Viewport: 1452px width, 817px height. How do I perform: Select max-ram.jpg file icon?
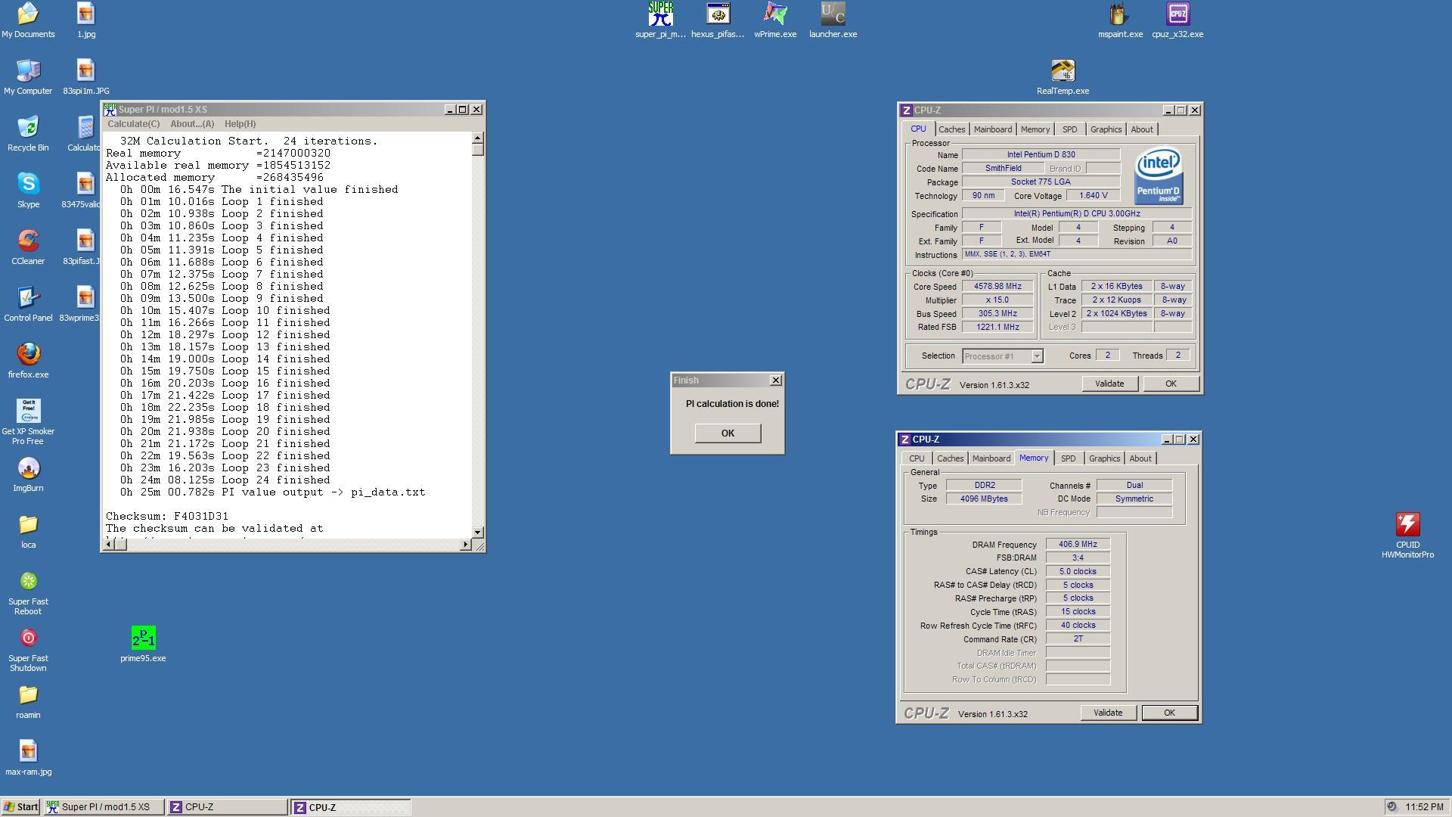pyautogui.click(x=28, y=758)
